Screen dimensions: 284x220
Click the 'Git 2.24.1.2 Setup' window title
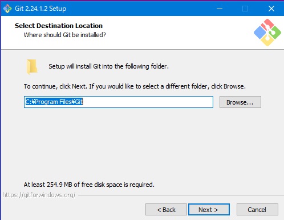click(x=40, y=9)
